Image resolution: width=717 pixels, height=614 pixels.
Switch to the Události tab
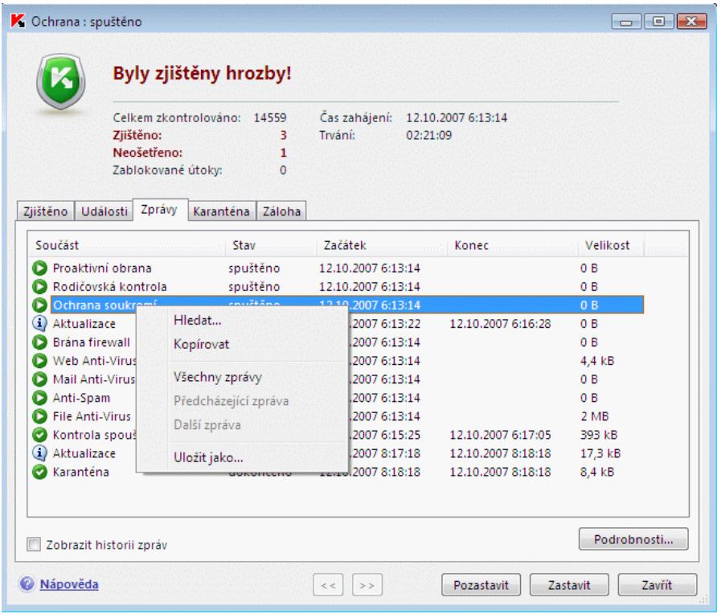pos(104,211)
